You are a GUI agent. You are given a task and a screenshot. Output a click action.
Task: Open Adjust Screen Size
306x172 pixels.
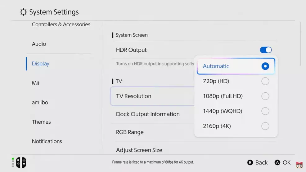click(x=139, y=150)
